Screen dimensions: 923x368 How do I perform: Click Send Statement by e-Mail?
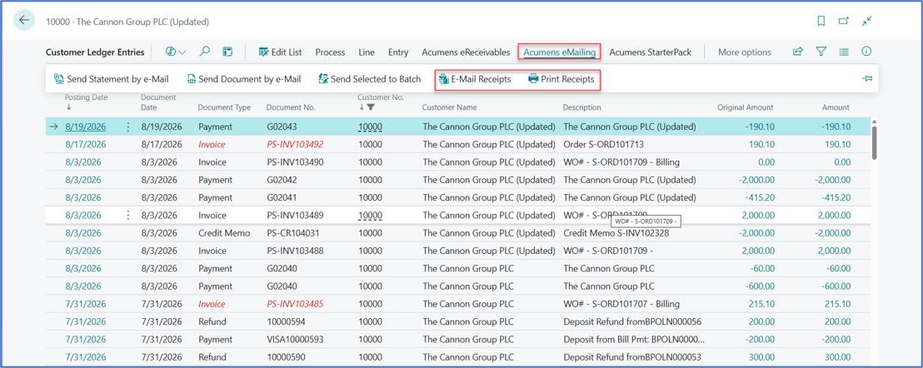click(112, 79)
